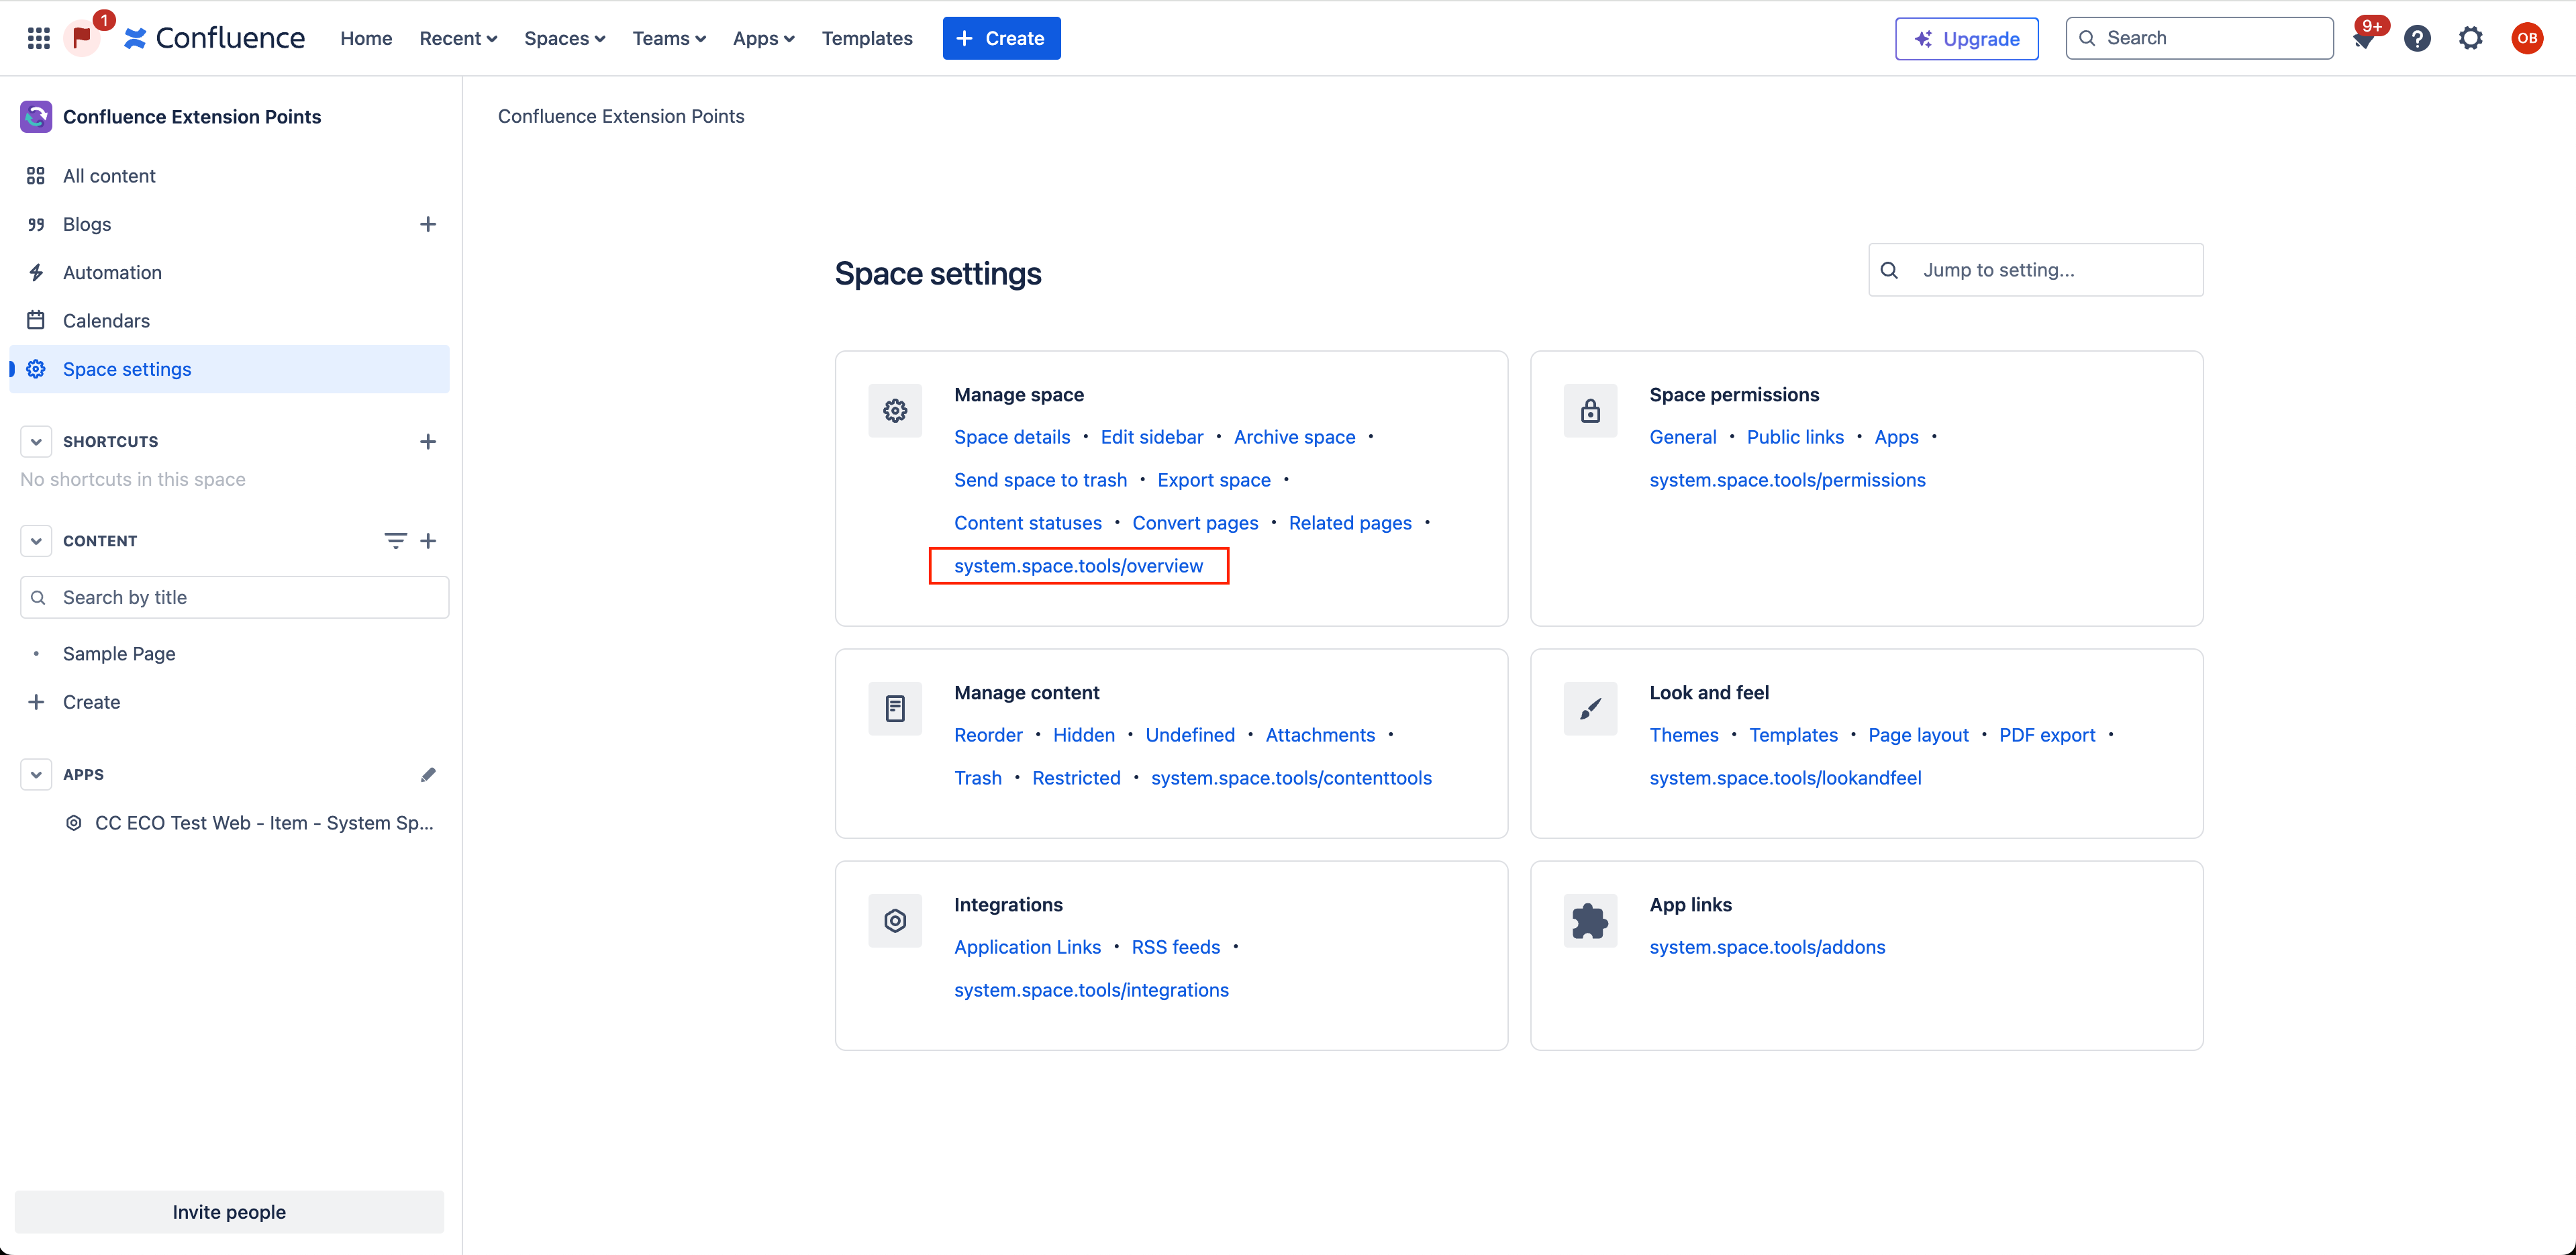Image resolution: width=2576 pixels, height=1255 pixels.
Task: Open Templates in top navigation
Action: [867, 38]
